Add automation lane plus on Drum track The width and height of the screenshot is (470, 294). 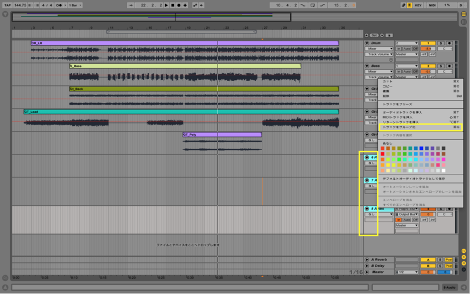(391, 60)
